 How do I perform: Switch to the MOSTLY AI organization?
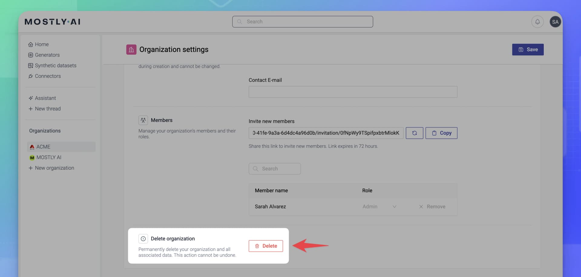pyautogui.click(x=48, y=157)
